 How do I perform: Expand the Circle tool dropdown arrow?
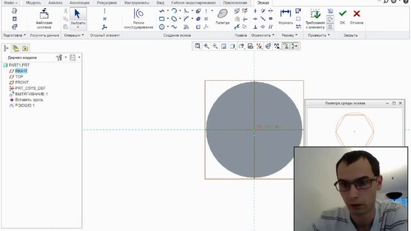(x=168, y=27)
